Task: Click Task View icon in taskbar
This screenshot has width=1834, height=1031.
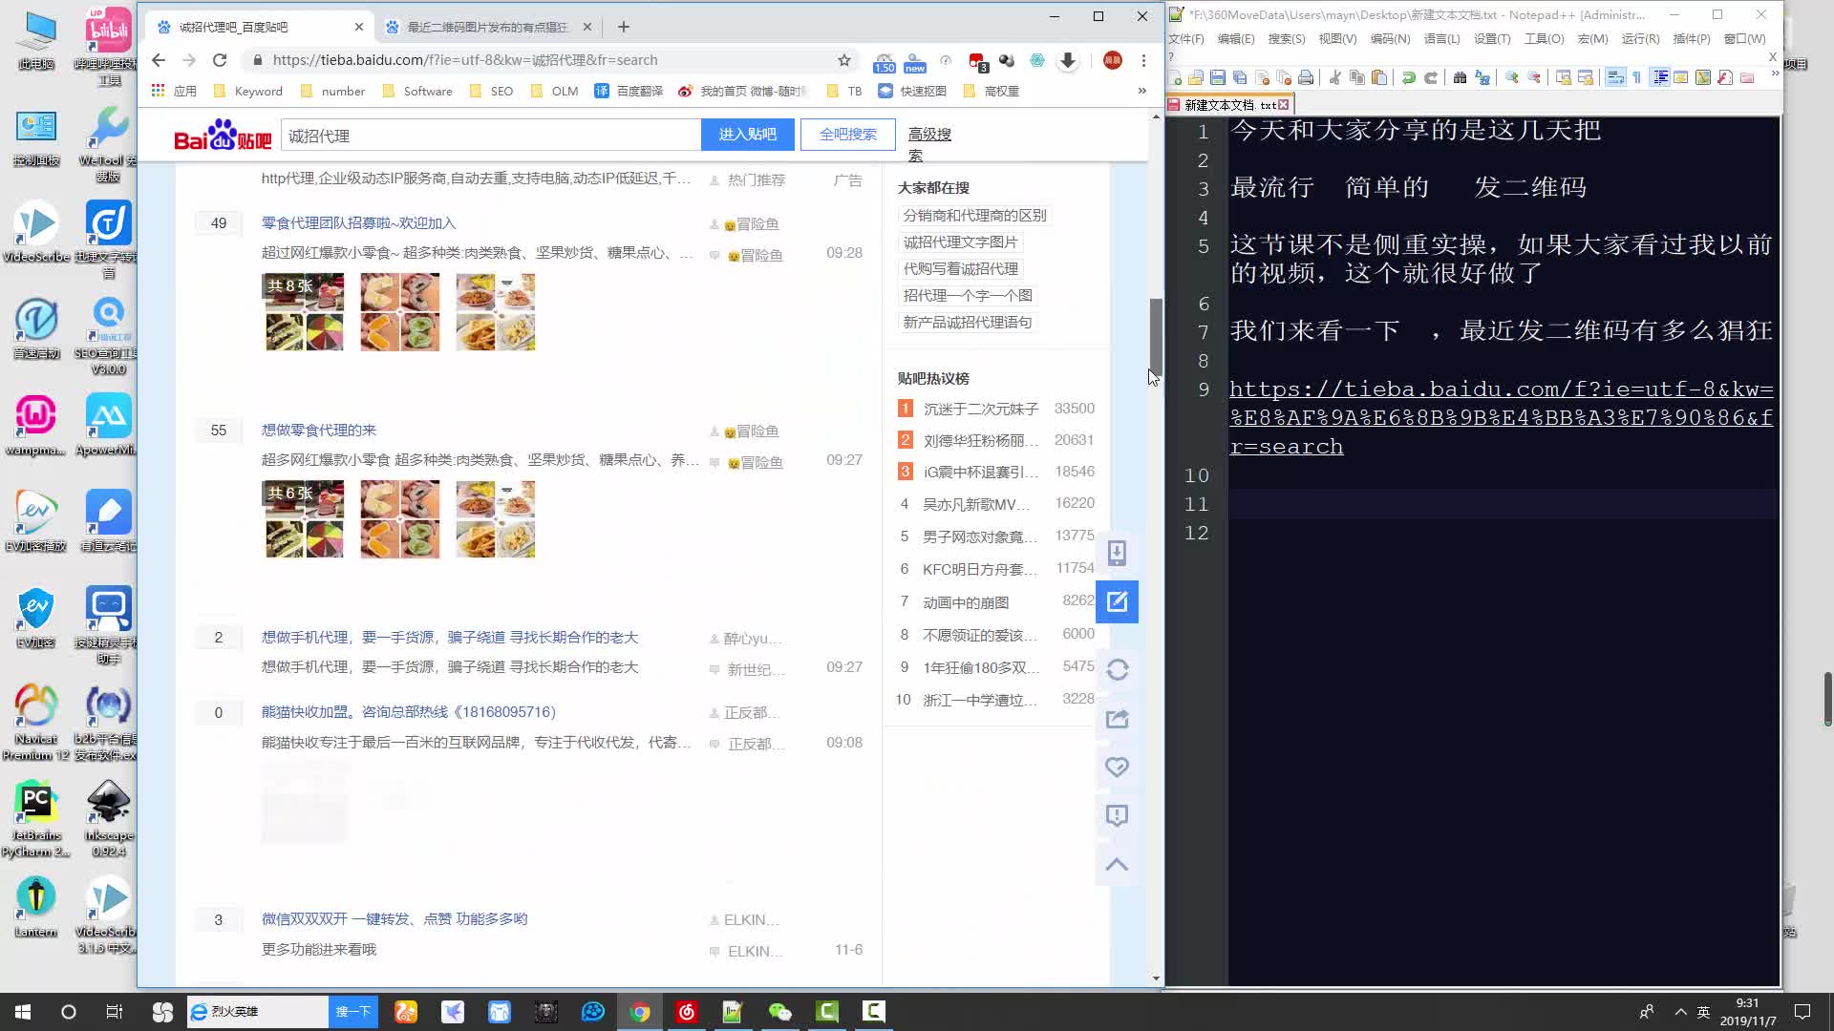Action: (x=114, y=1012)
